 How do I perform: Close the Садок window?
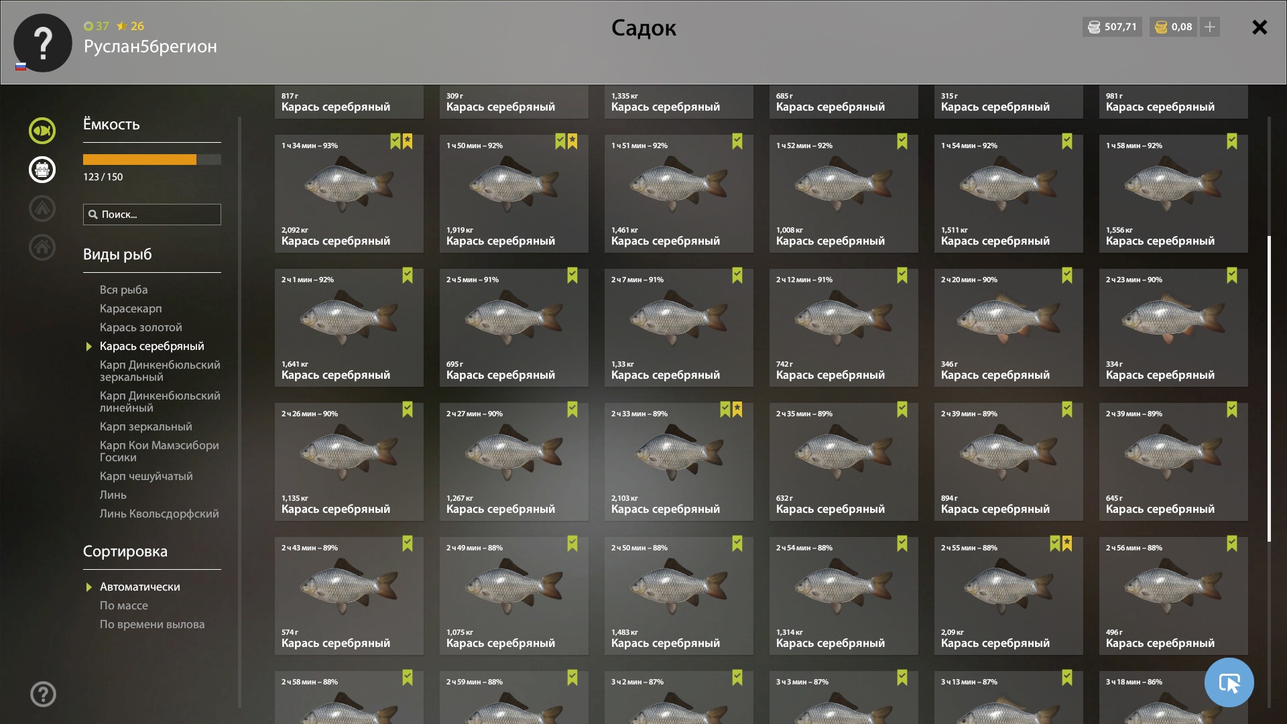(x=1260, y=27)
